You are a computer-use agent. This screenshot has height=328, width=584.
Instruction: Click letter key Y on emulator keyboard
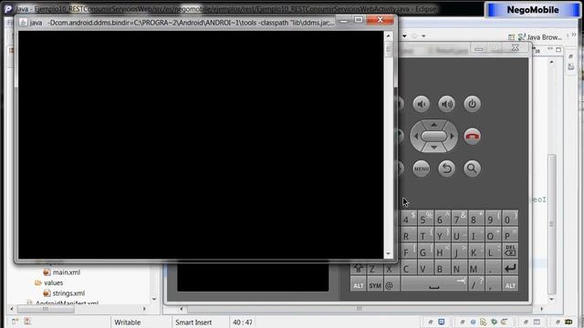pos(442,236)
